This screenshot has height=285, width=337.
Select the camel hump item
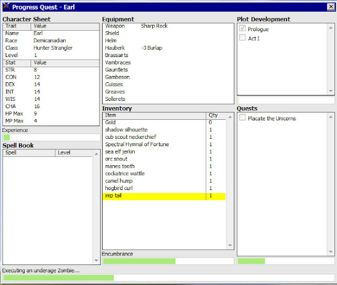click(x=164, y=181)
